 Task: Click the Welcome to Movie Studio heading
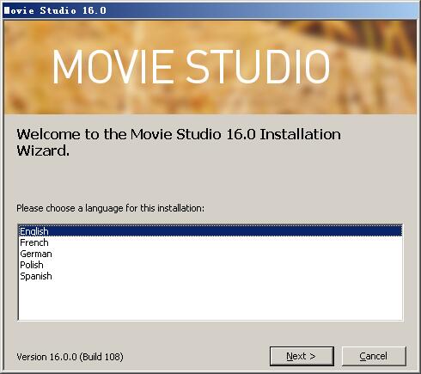tap(179, 142)
